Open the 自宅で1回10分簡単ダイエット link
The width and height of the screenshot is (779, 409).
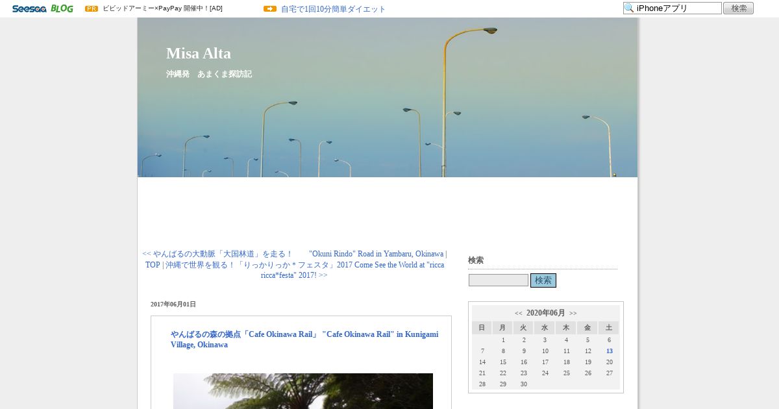[x=333, y=9]
